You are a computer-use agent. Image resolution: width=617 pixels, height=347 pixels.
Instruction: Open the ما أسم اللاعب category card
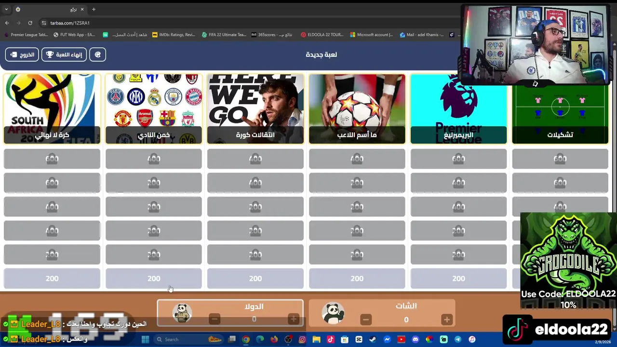[x=357, y=109]
